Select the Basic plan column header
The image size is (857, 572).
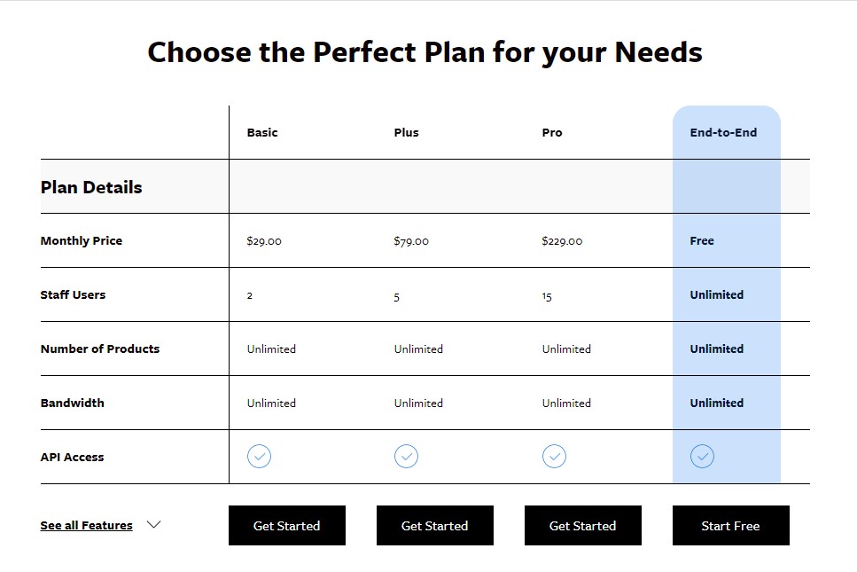(262, 133)
